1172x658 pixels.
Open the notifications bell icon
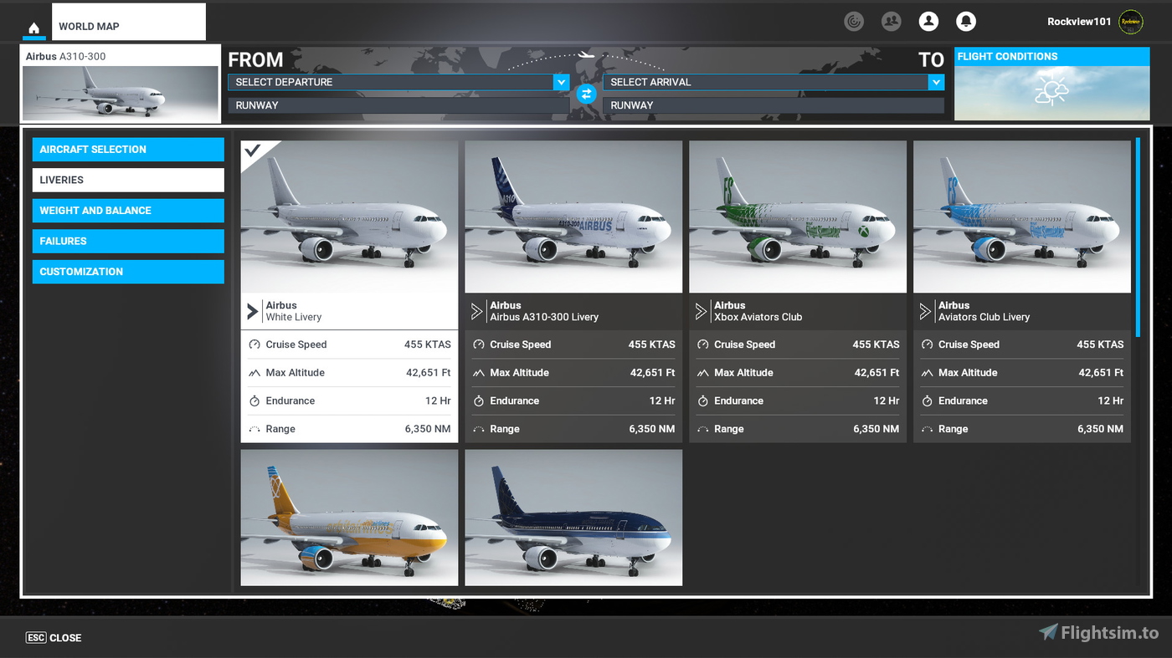pos(966,21)
